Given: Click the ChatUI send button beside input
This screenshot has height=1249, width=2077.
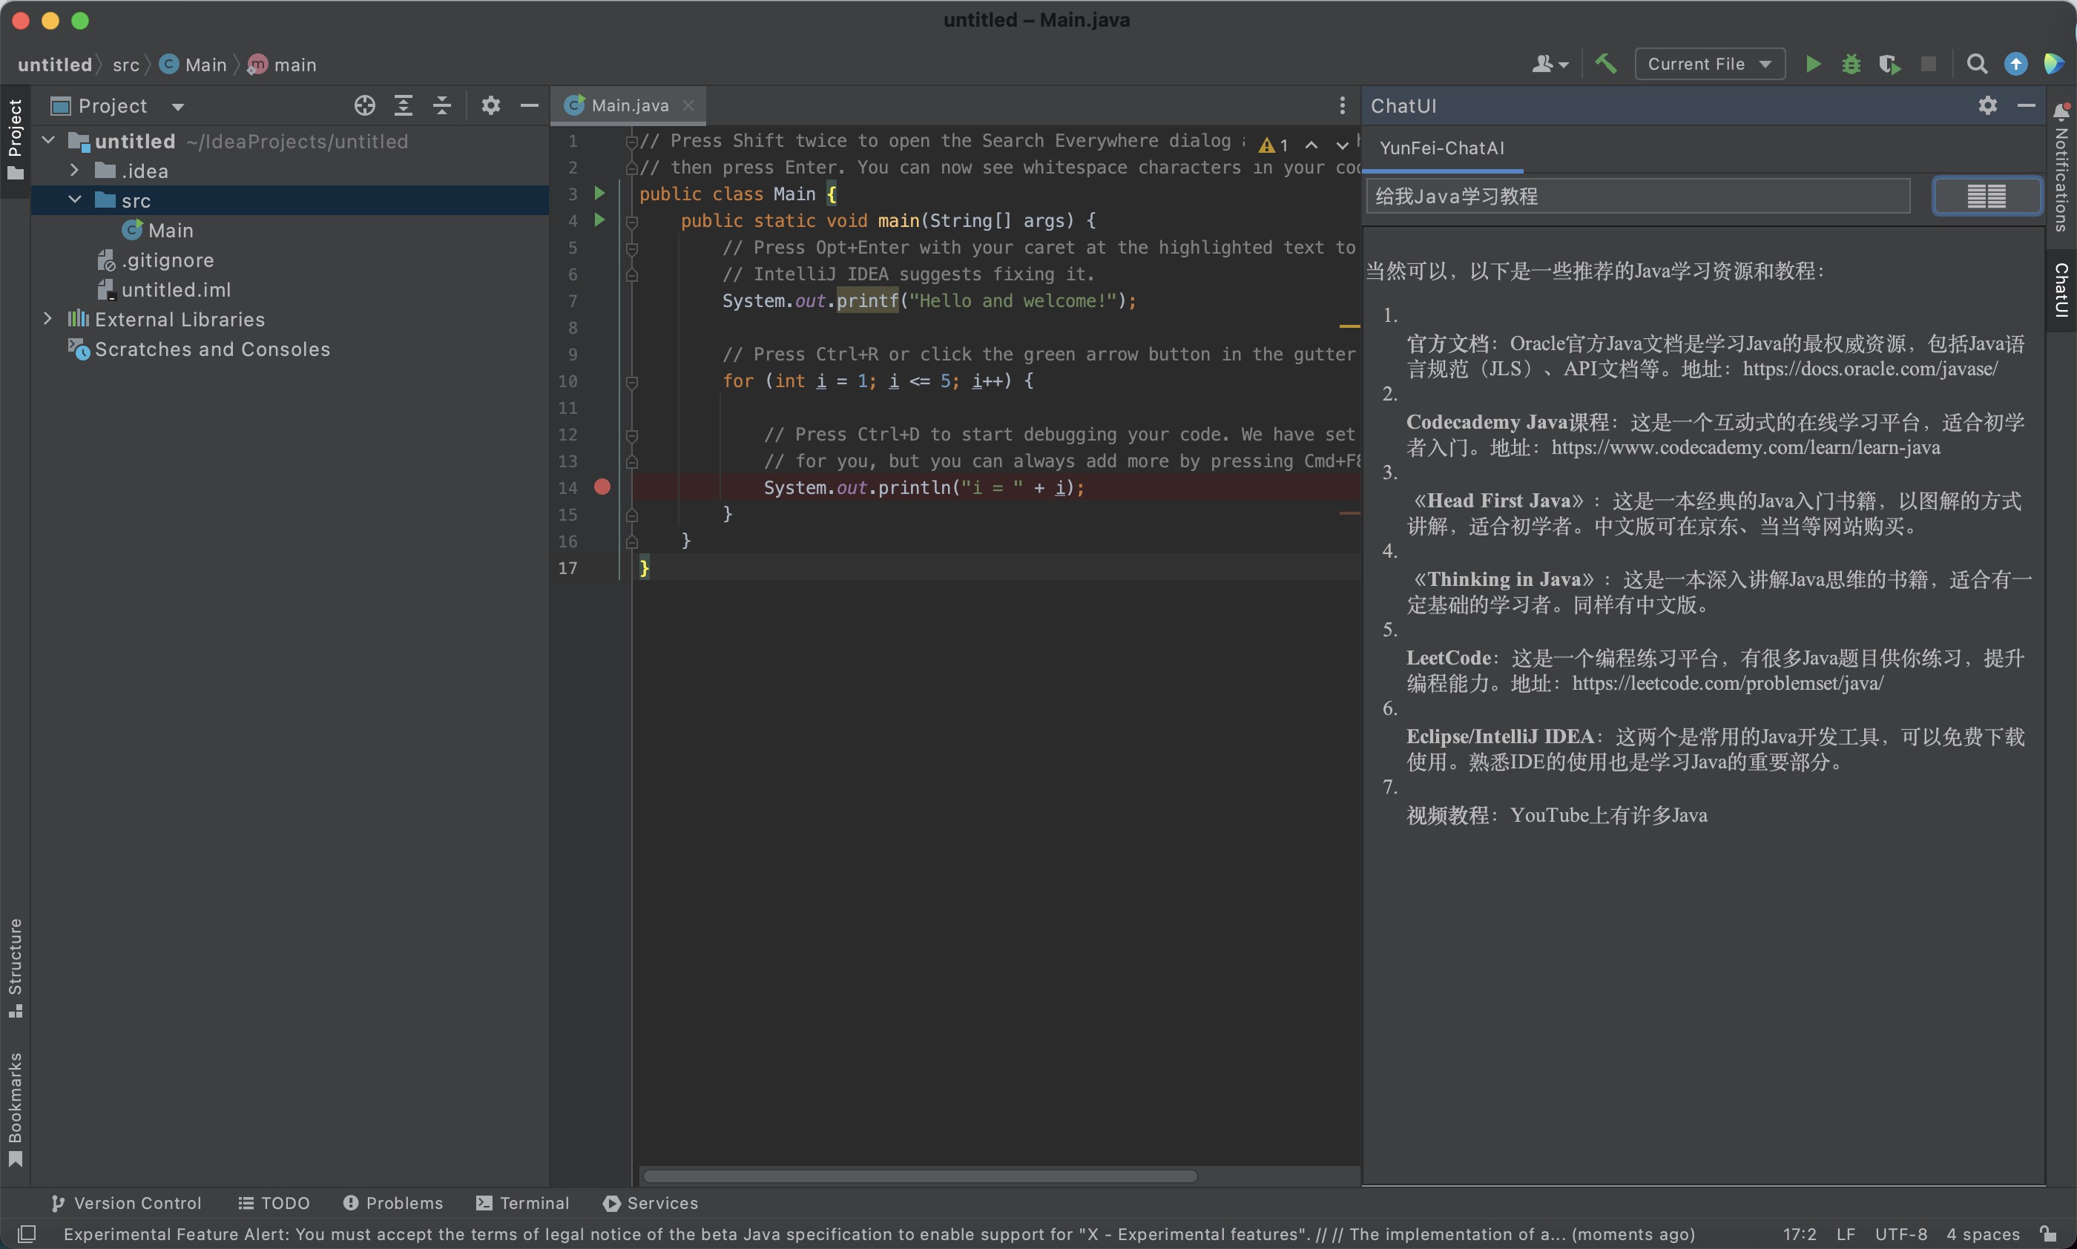Looking at the screenshot, I should (x=1986, y=196).
